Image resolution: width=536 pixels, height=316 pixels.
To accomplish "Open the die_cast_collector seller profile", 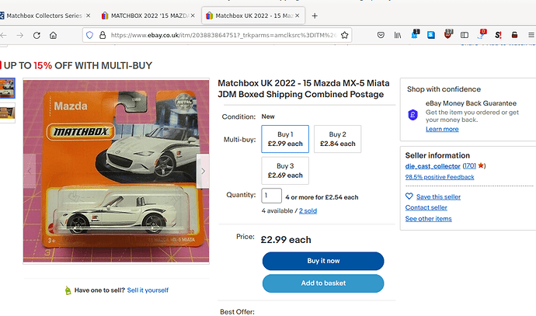I will tap(433, 166).
